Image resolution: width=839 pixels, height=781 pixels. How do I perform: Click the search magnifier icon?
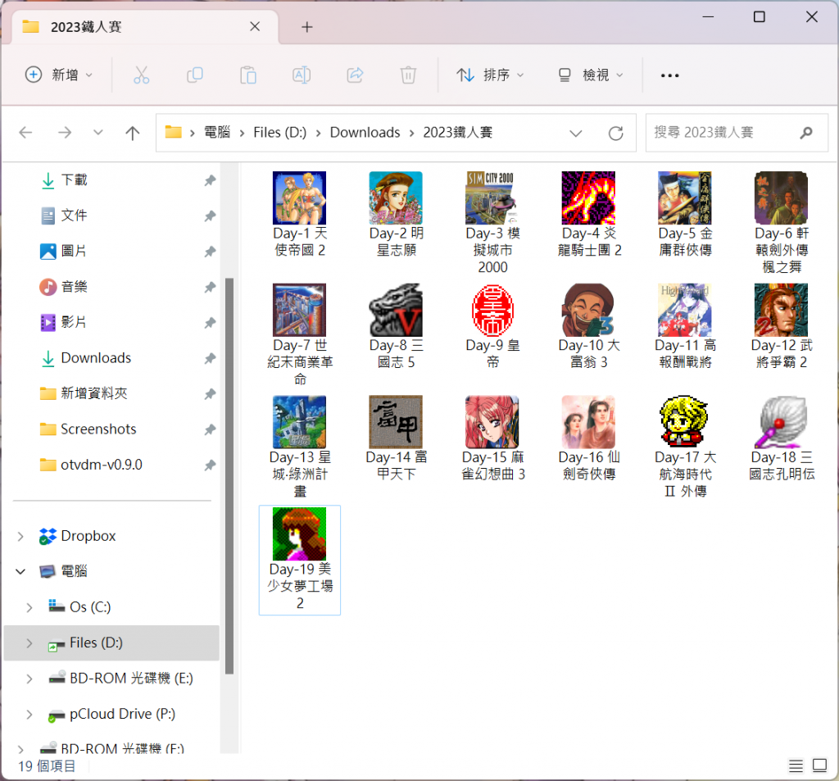point(806,132)
